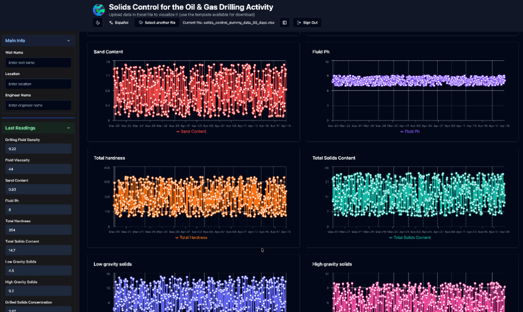Click Select another file button
This screenshot has height=312, width=523.
(x=157, y=22)
